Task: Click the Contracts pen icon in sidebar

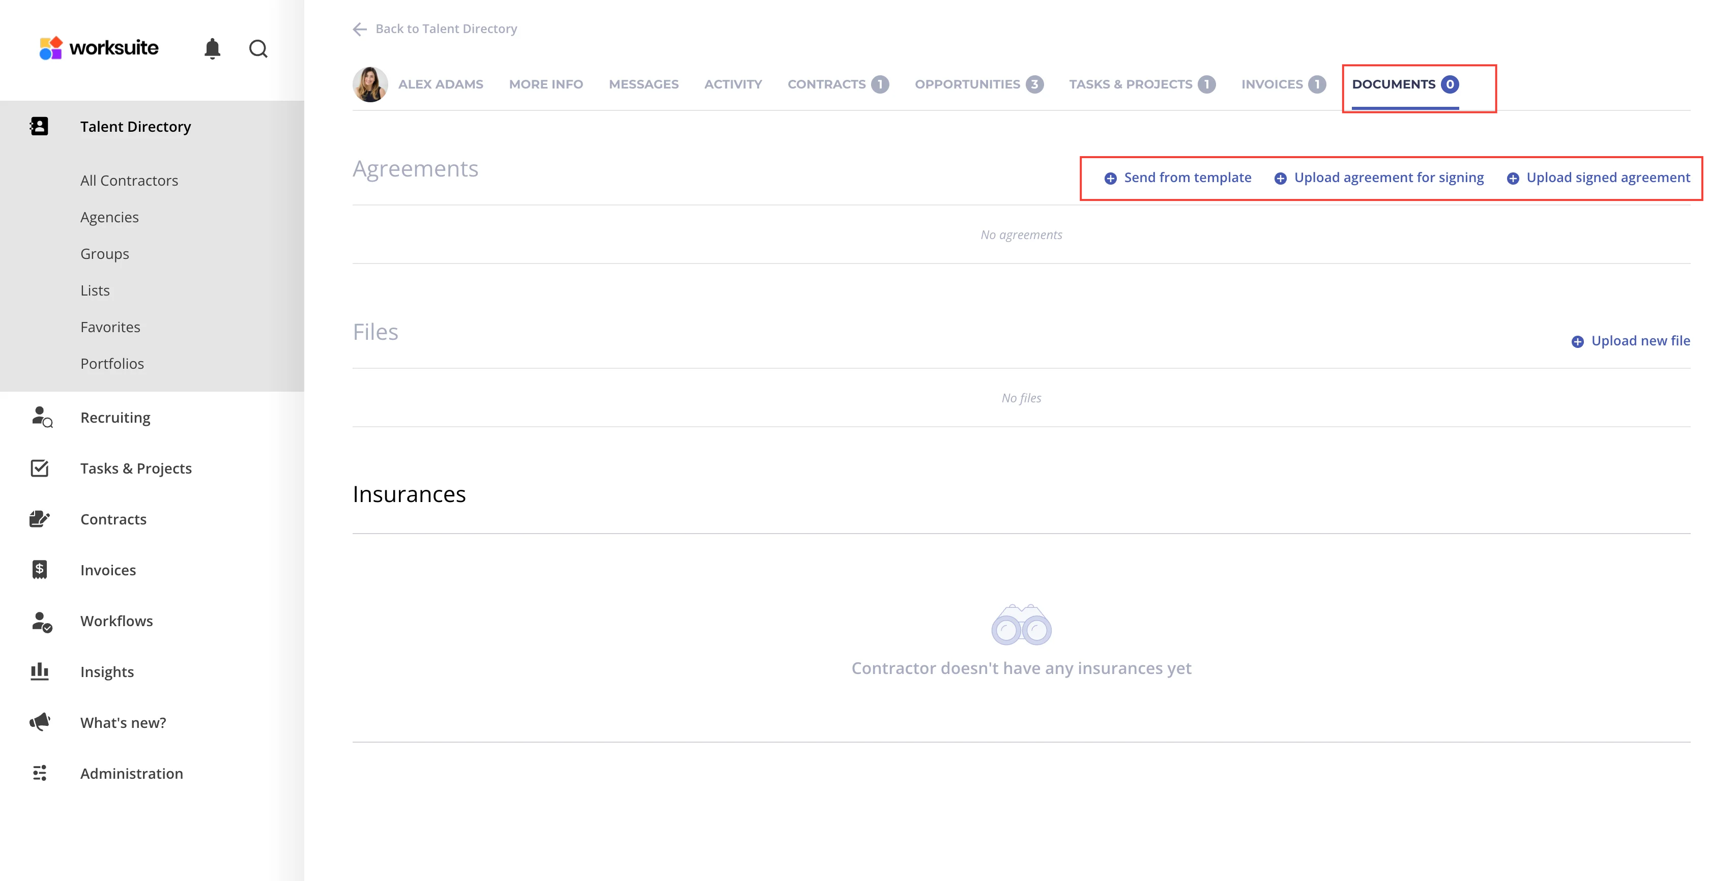Action: 40,519
